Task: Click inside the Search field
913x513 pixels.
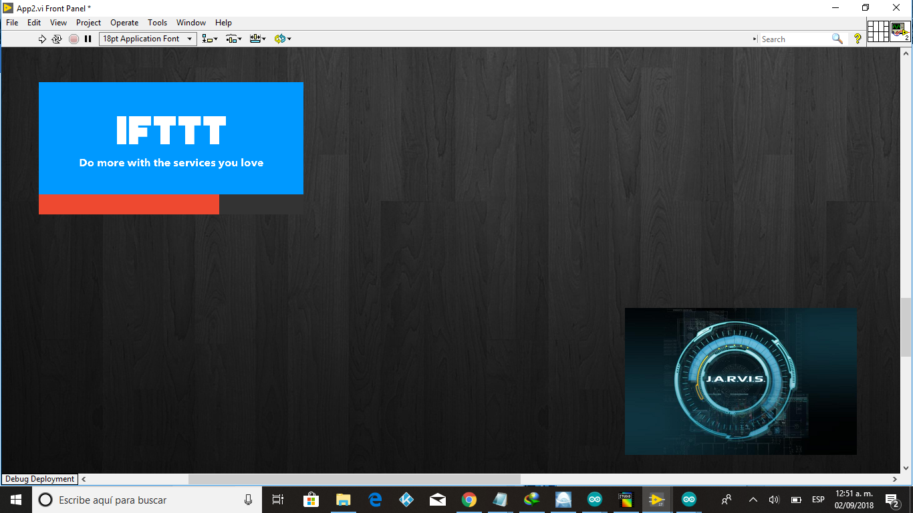Action: pyautogui.click(x=795, y=39)
